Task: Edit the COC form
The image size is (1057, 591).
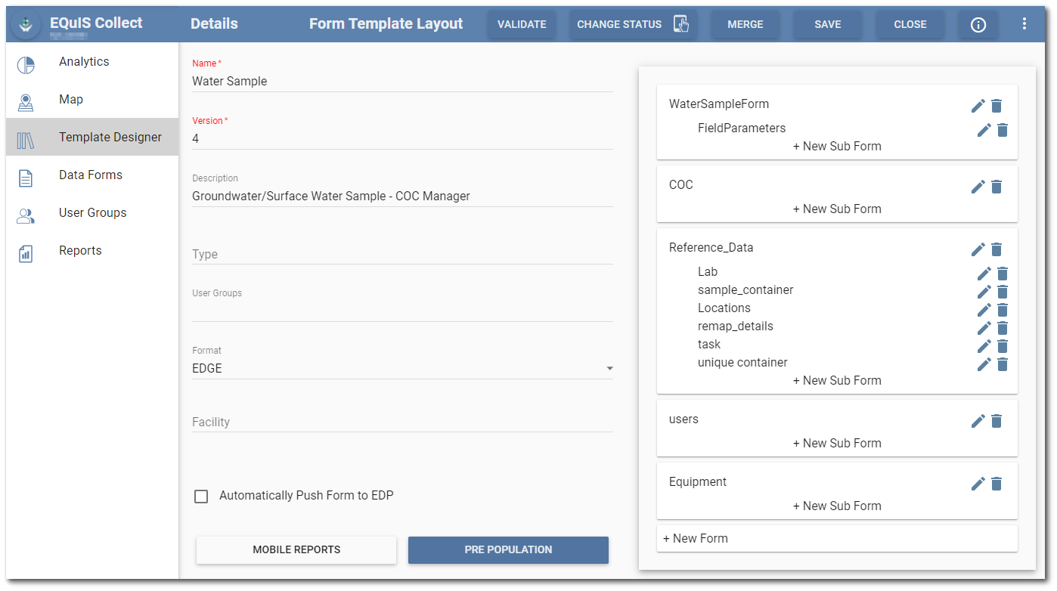Action: (x=978, y=187)
